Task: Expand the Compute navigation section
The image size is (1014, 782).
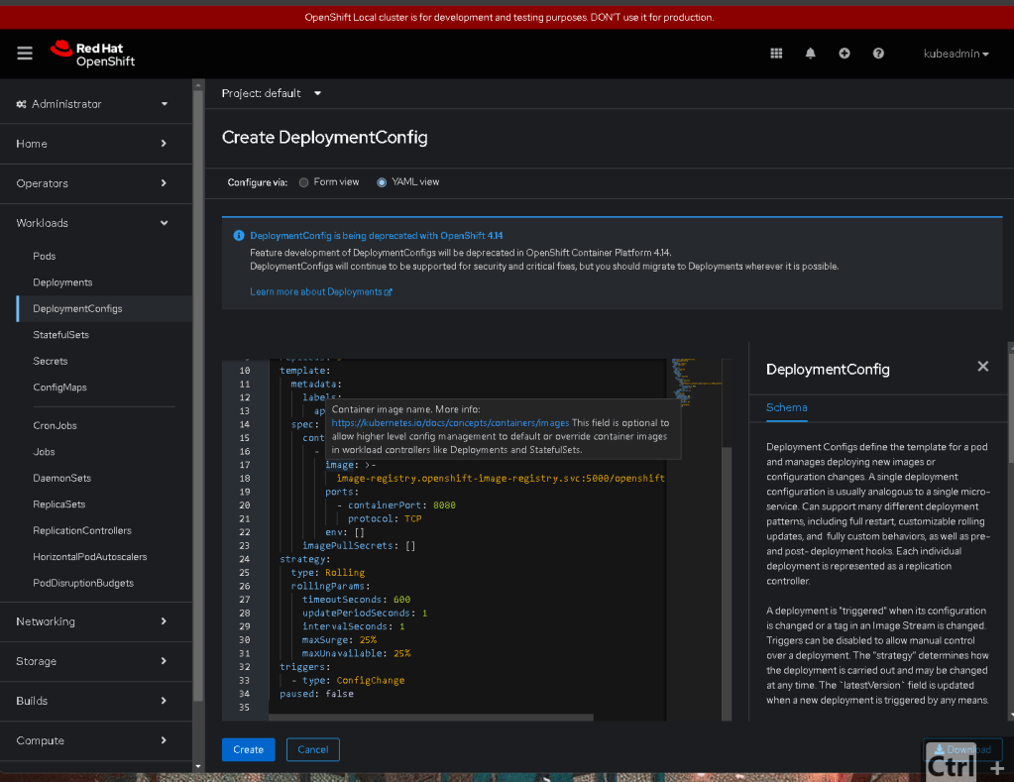Action: pos(96,740)
